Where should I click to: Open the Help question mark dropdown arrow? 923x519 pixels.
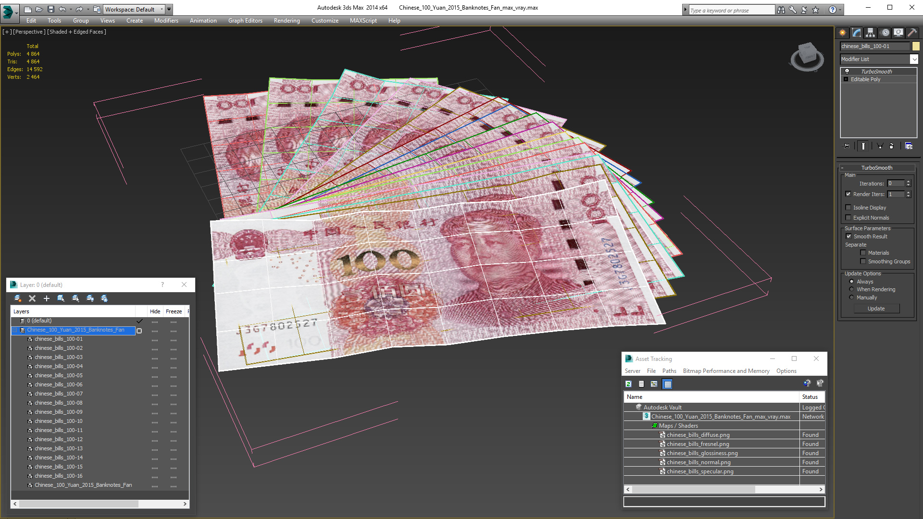click(x=840, y=10)
